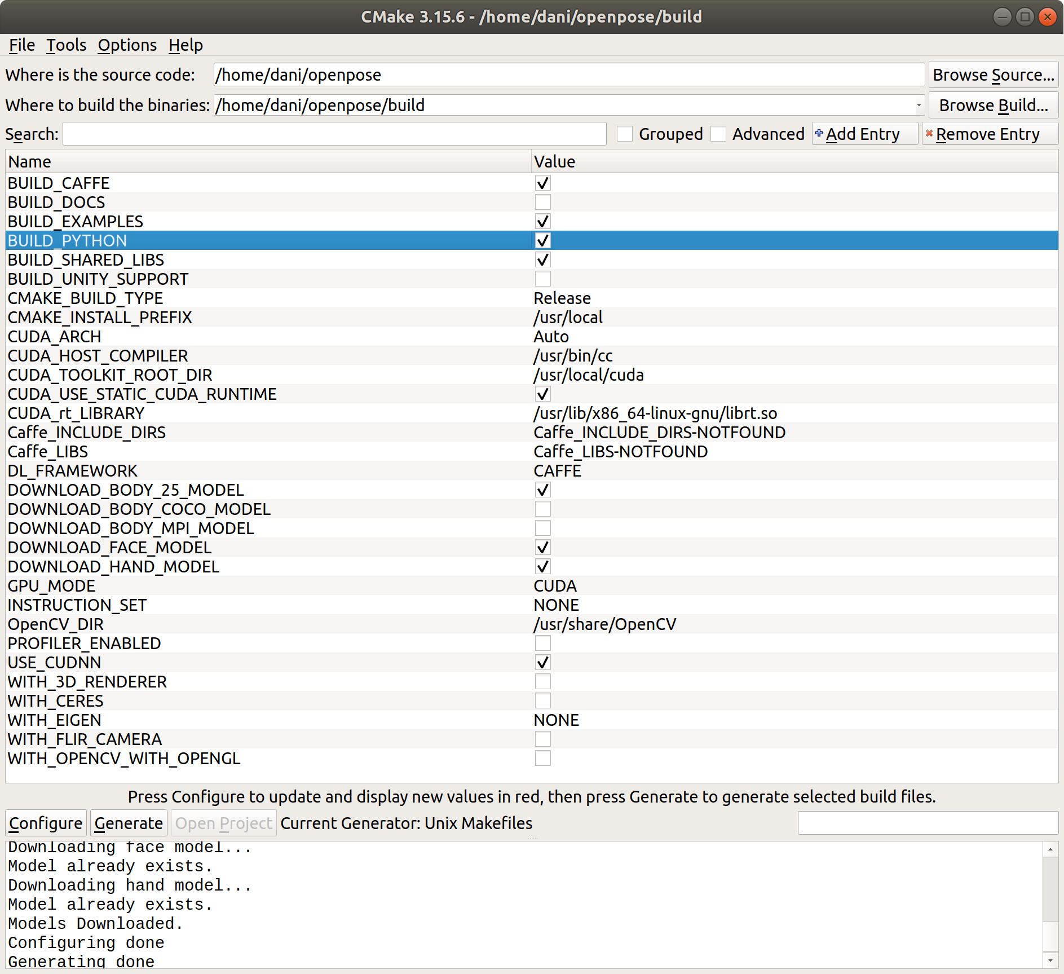This screenshot has height=974, width=1064.
Task: Close the CMake window
Action: tap(1047, 16)
